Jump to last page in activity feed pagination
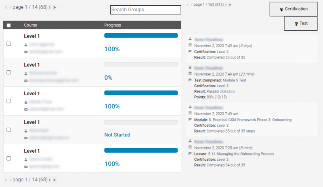Screen dimensions: 323x187 click(x=230, y=4)
